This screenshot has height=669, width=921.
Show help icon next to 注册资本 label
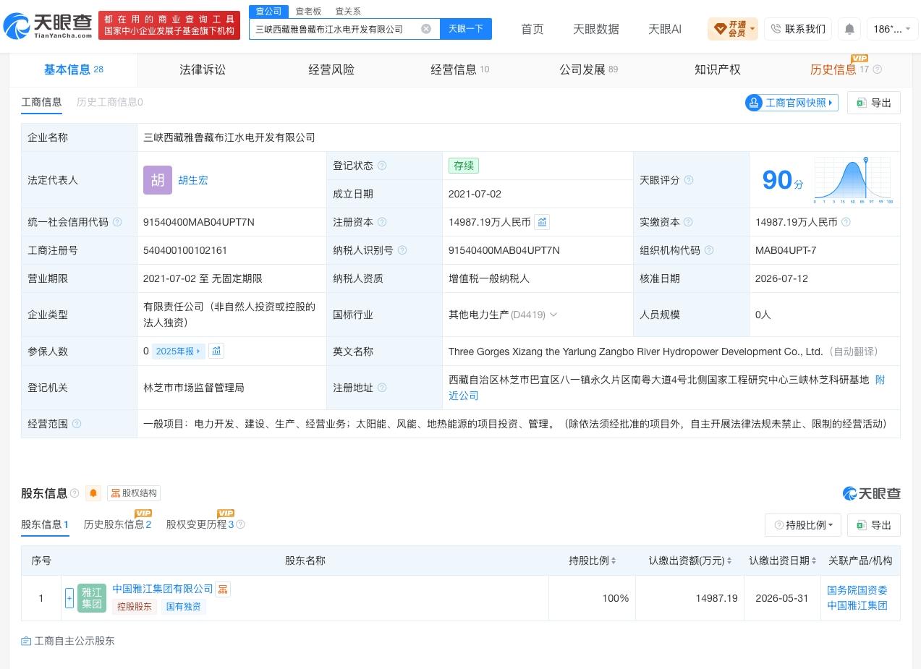(382, 222)
